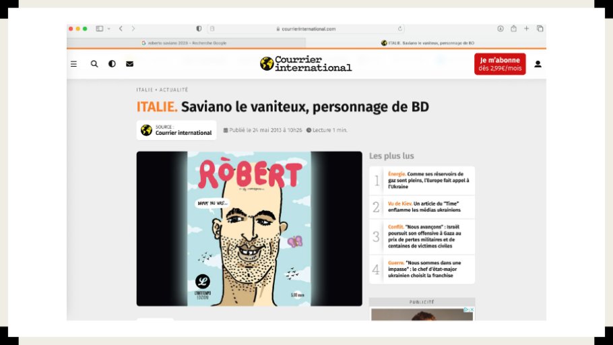This screenshot has width=613, height=345.
Task: Select the ITALIE Saviano le vaniteux tab
Action: tap(427, 43)
